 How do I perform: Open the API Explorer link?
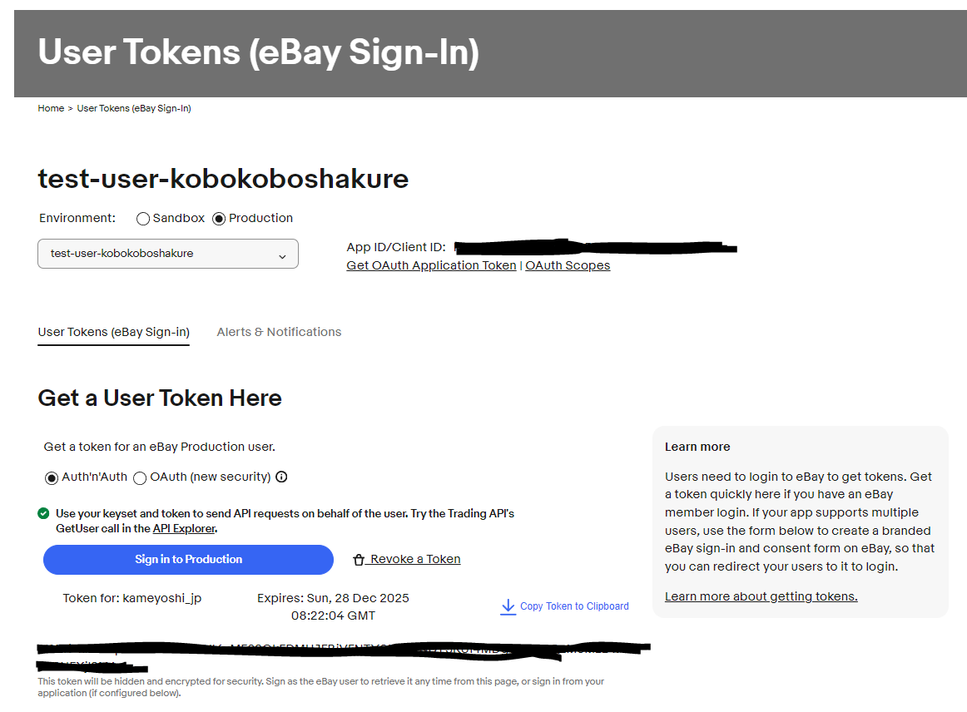184,528
